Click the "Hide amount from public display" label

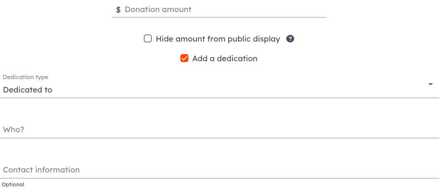click(x=218, y=39)
